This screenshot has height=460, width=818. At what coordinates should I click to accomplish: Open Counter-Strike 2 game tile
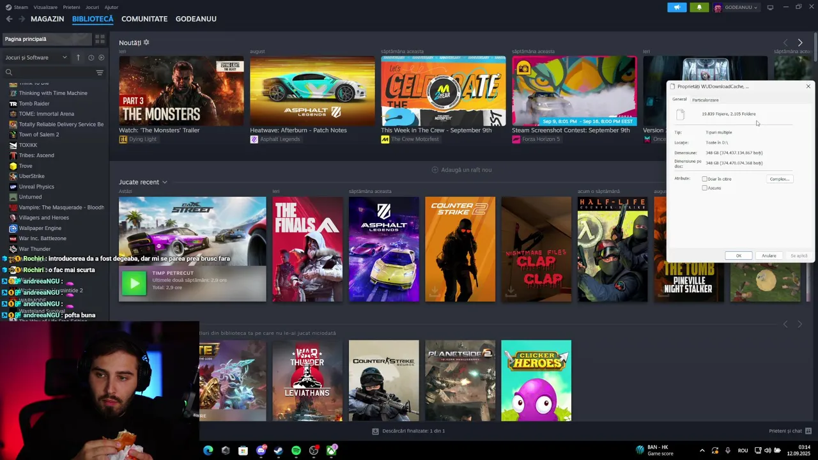[x=460, y=249]
